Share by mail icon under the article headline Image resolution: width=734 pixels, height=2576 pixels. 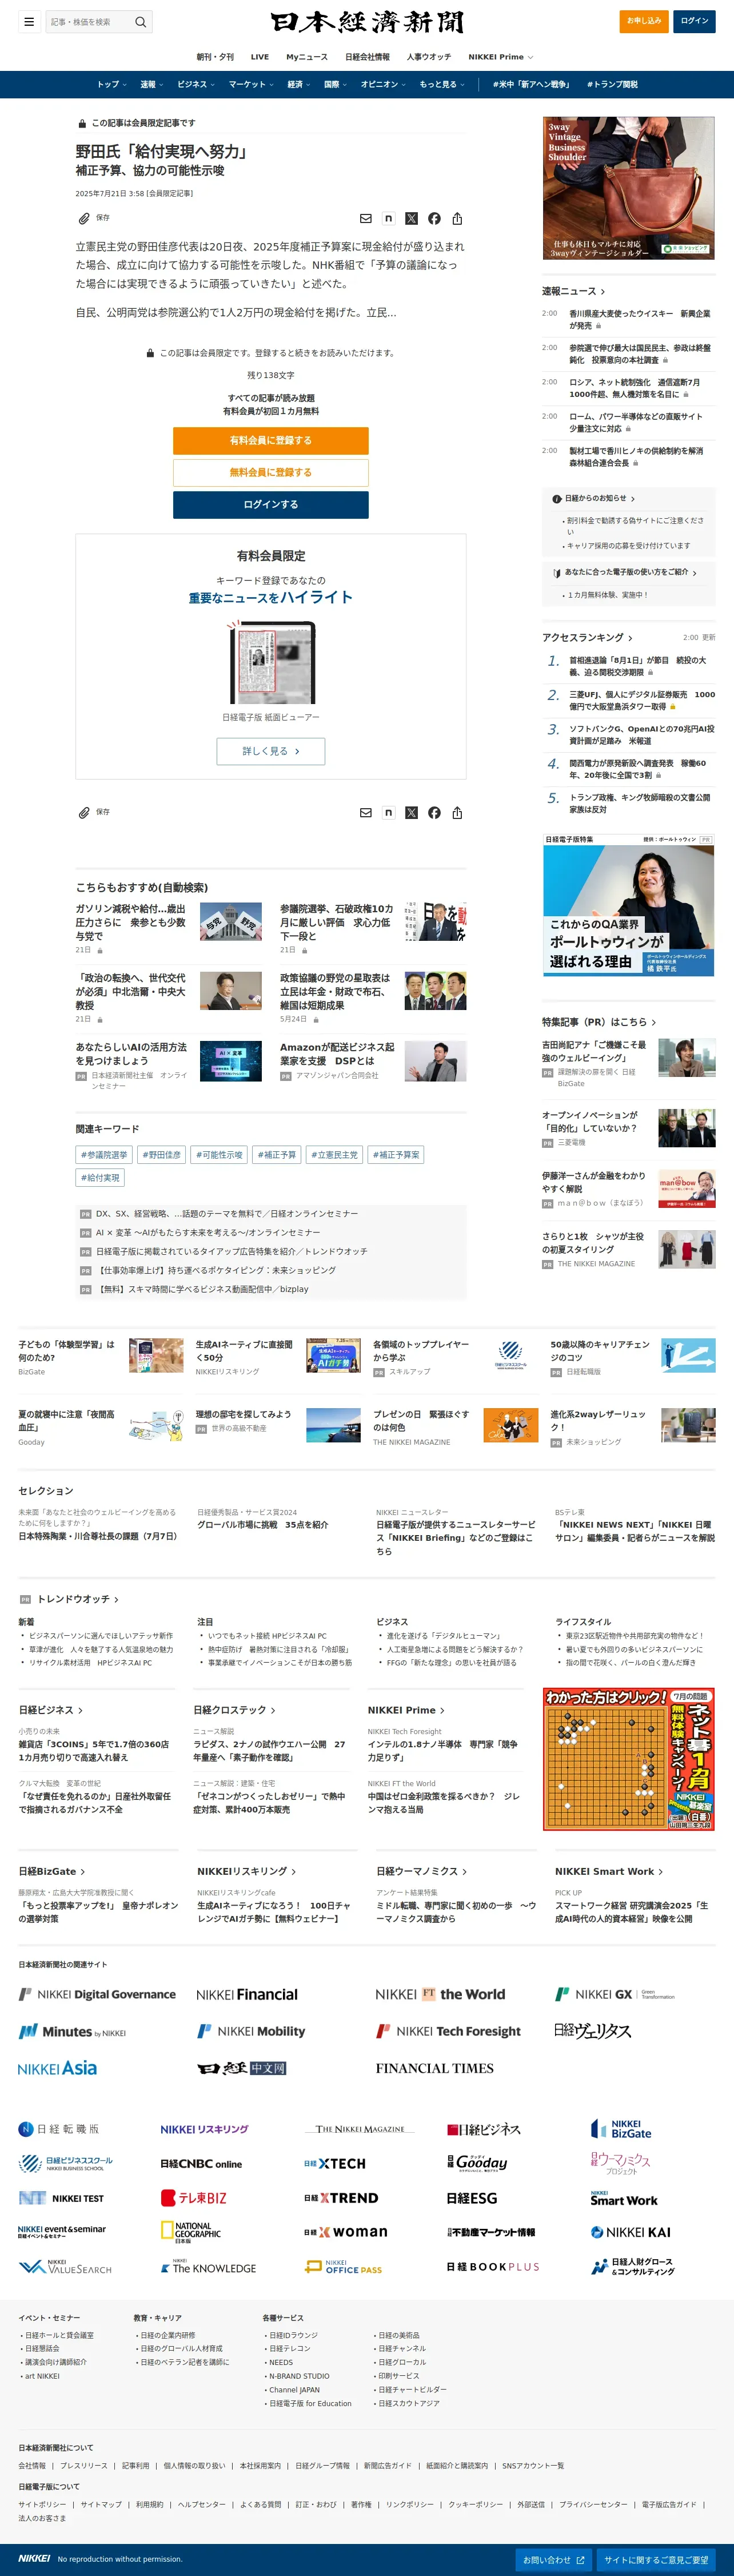pyautogui.click(x=366, y=218)
